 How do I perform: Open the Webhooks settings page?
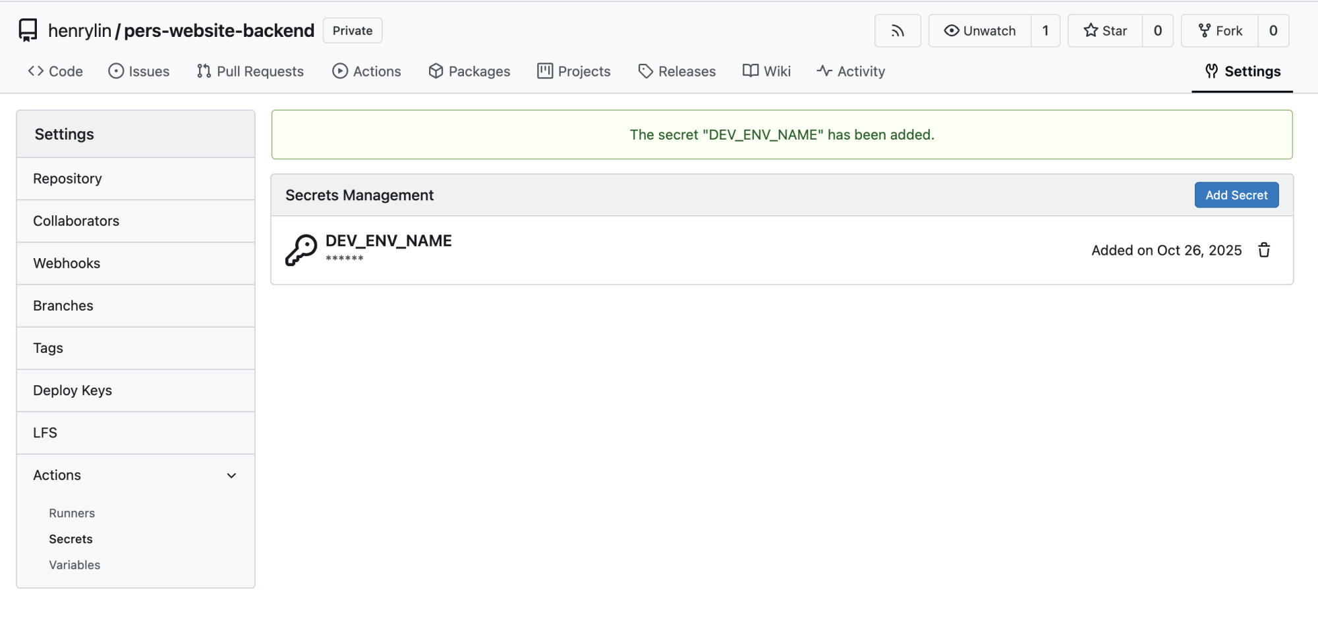click(x=67, y=263)
